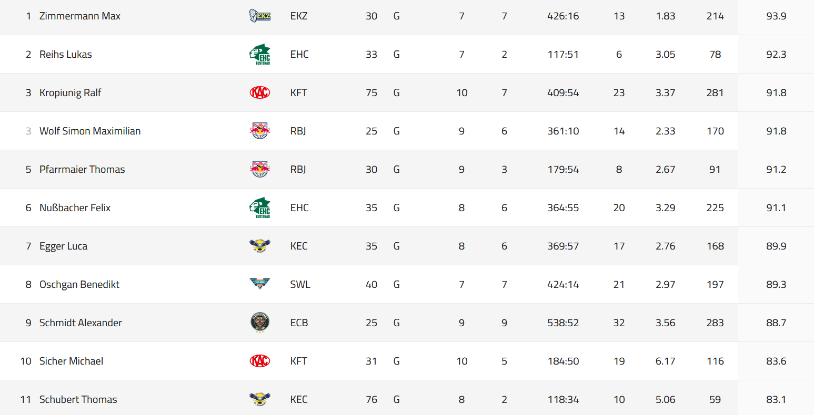The height and width of the screenshot is (415, 814).
Task: Click the Red Bull logo beside Pfarrmaier Thomas
Action: click(x=259, y=169)
